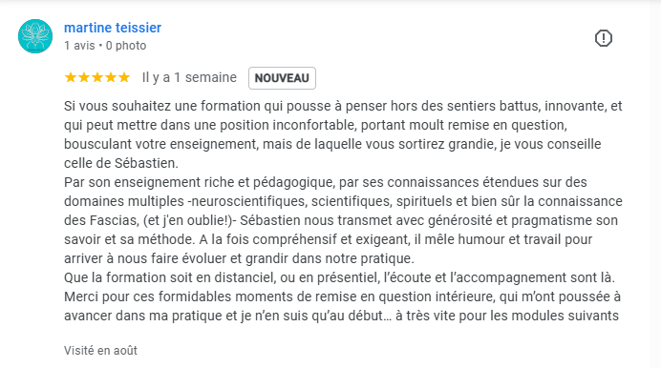Click the '0 photo' reviewer count

[126, 46]
